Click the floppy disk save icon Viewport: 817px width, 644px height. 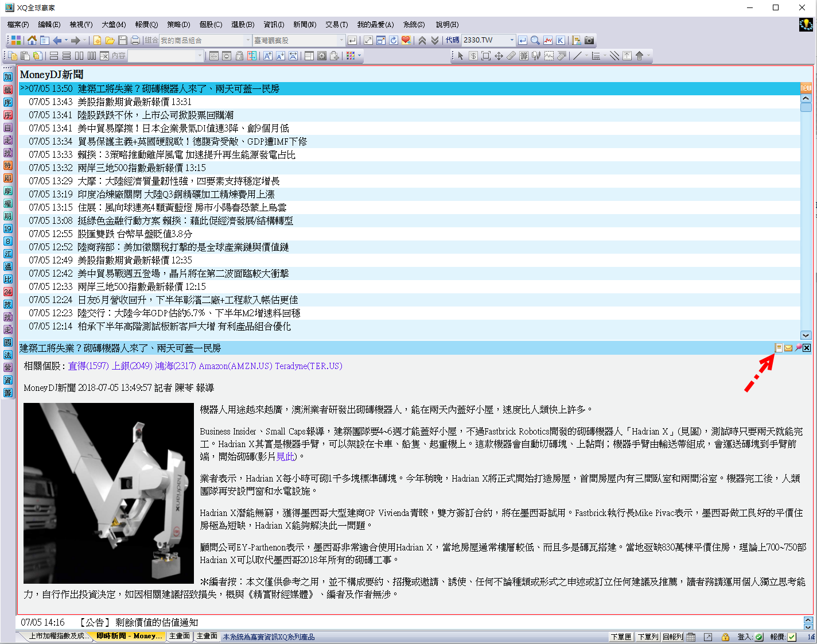(x=122, y=40)
